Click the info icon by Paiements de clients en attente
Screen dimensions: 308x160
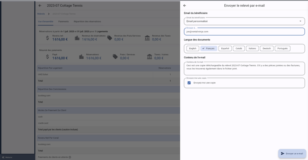coord(70,157)
